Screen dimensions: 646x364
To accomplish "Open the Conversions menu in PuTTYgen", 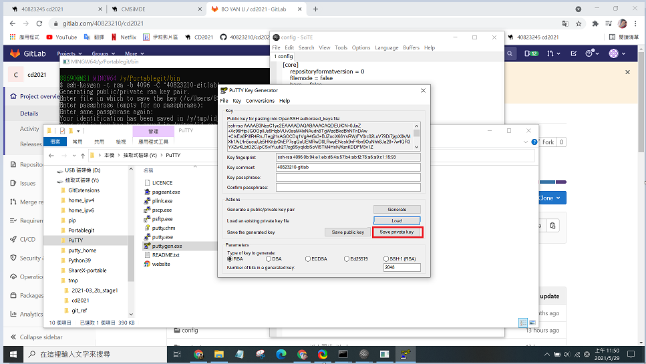I will click(x=260, y=101).
